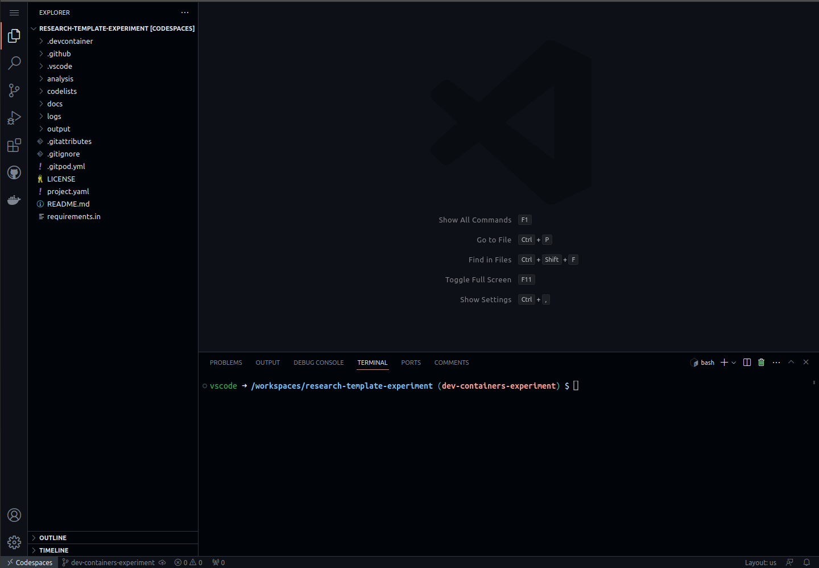Expand the .devcontainer folder
This screenshot has height=568, width=819.
[113, 41]
